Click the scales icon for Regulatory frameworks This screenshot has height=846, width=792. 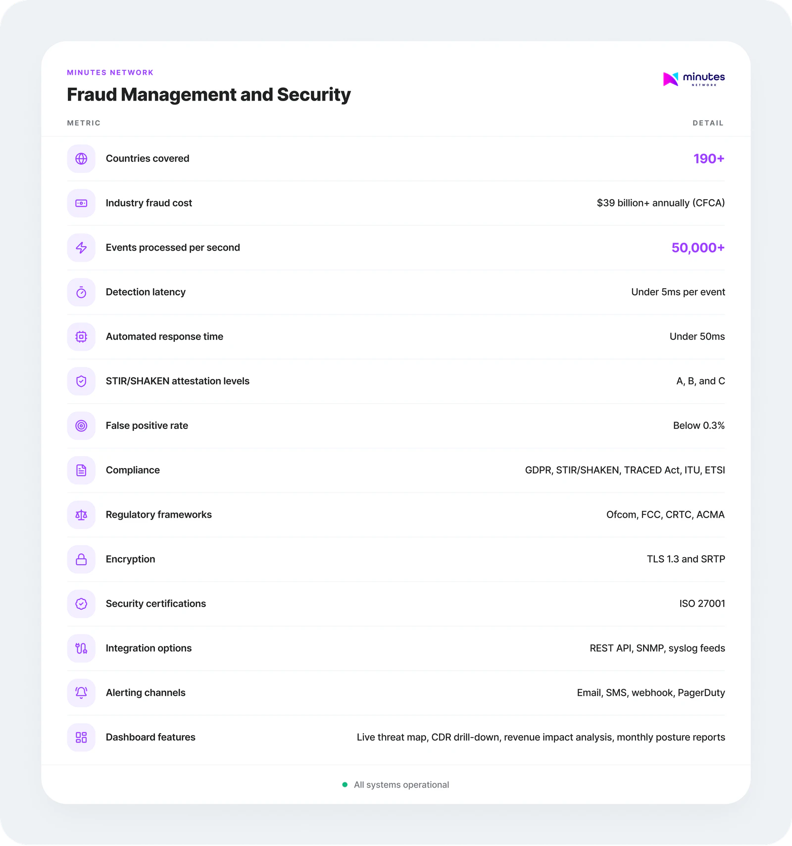81,515
